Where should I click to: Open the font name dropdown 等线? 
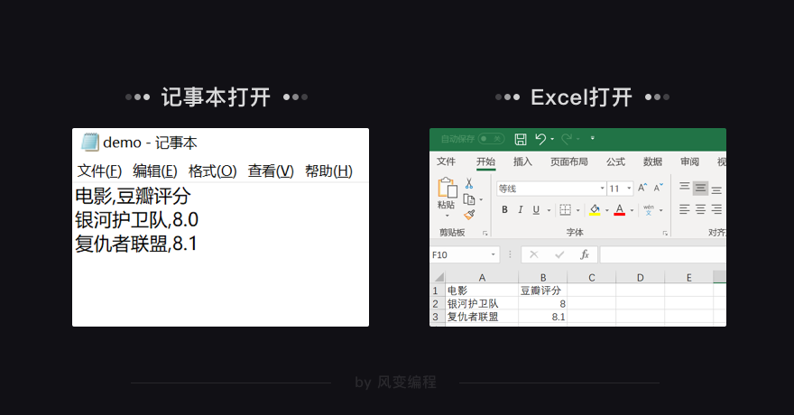(551, 189)
